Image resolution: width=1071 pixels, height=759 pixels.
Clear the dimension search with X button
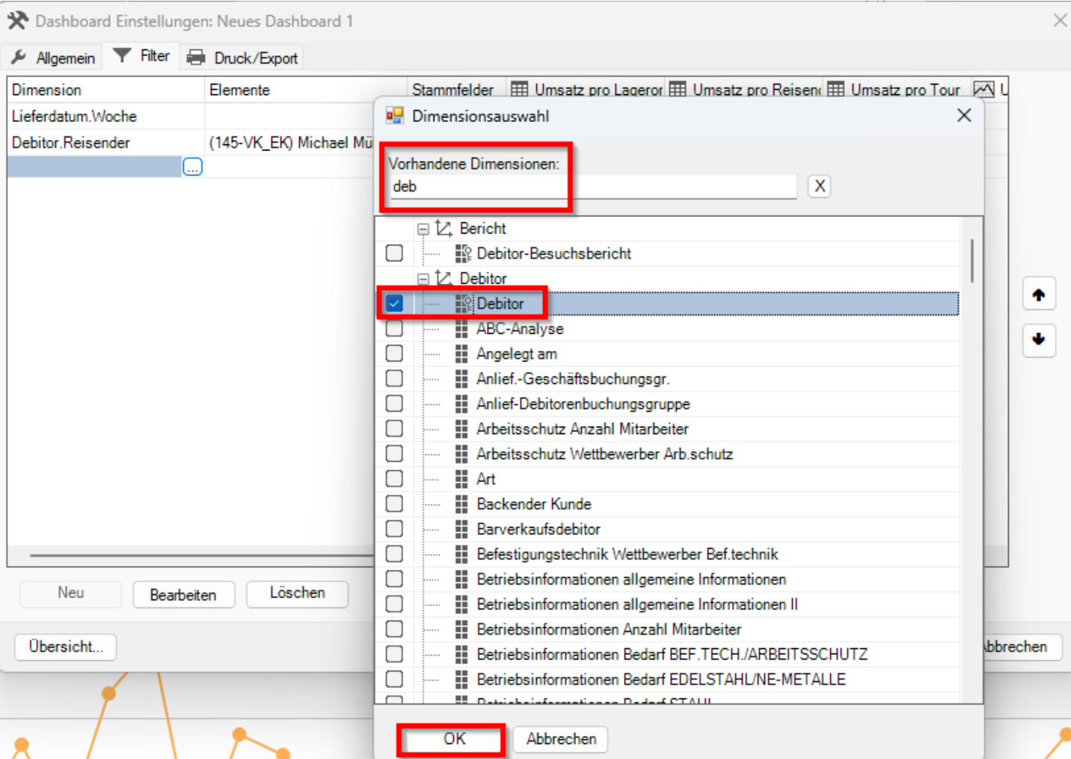tap(820, 186)
